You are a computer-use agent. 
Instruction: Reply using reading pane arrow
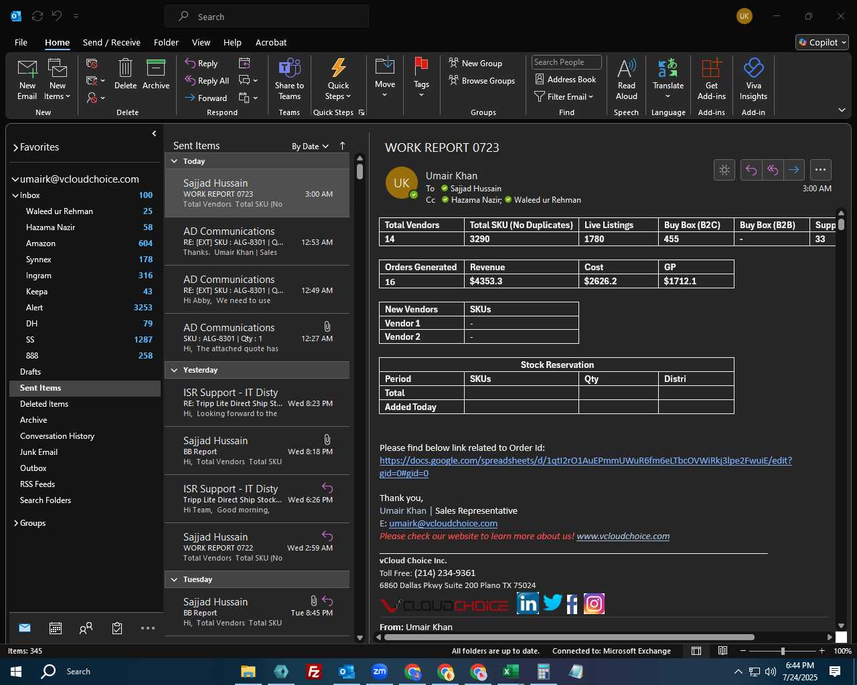click(751, 170)
